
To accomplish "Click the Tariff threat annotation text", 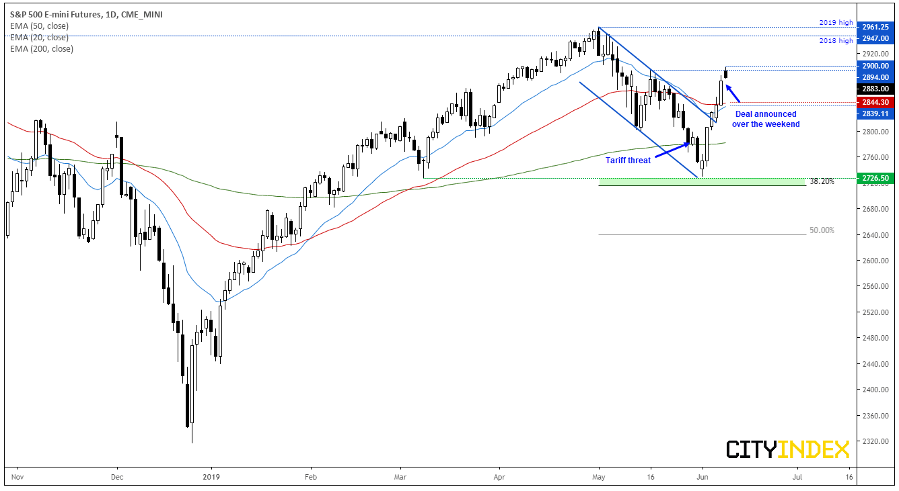I will point(627,160).
